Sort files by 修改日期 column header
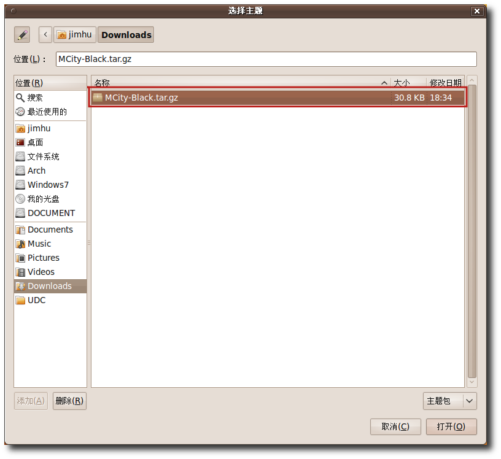 click(445, 83)
